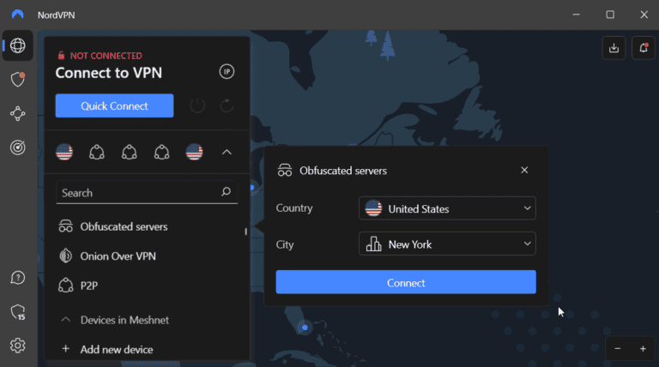Click the pause power icon beside Quick Connect
659x367 pixels.
pos(197,105)
